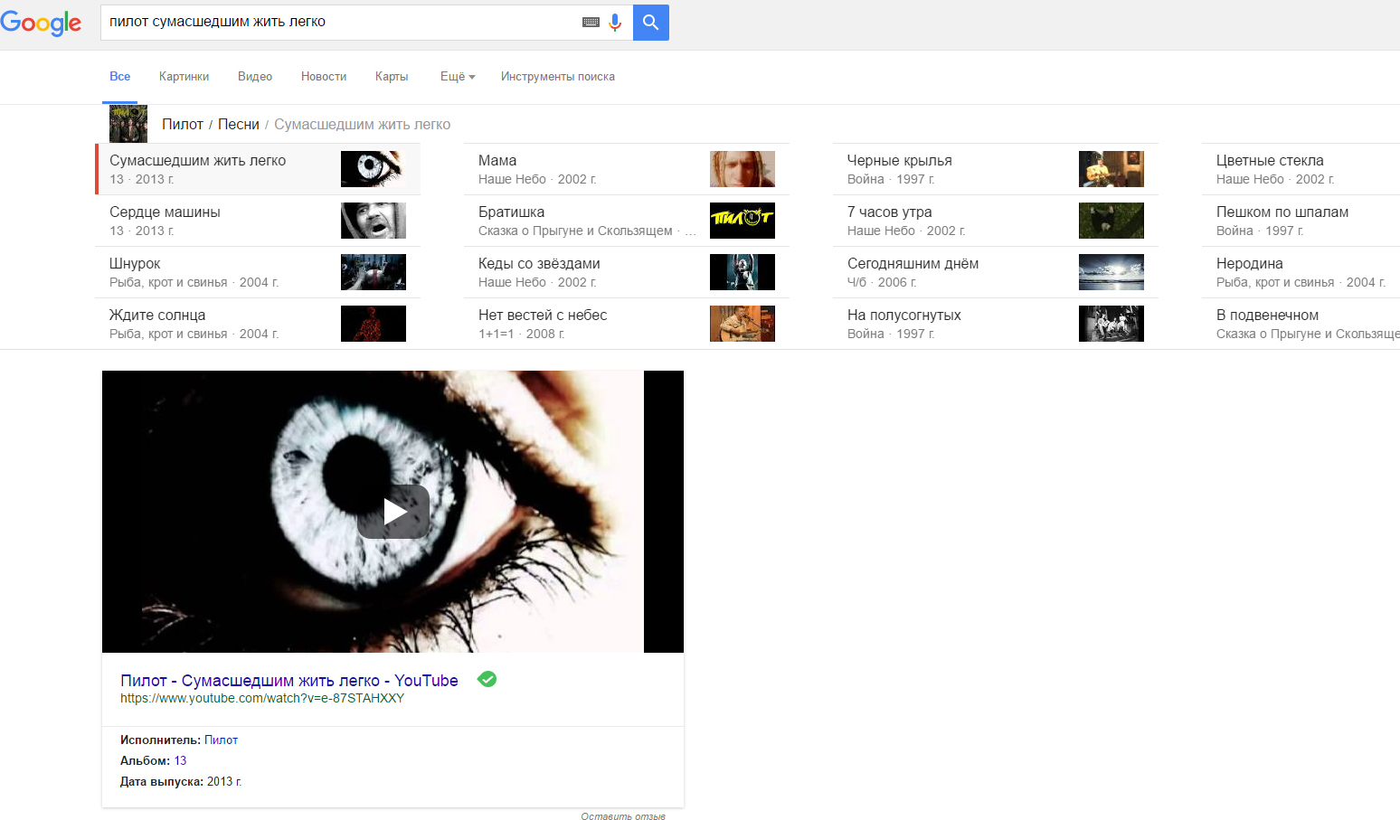Expand the Ещё dropdown menu

pyautogui.click(x=458, y=77)
